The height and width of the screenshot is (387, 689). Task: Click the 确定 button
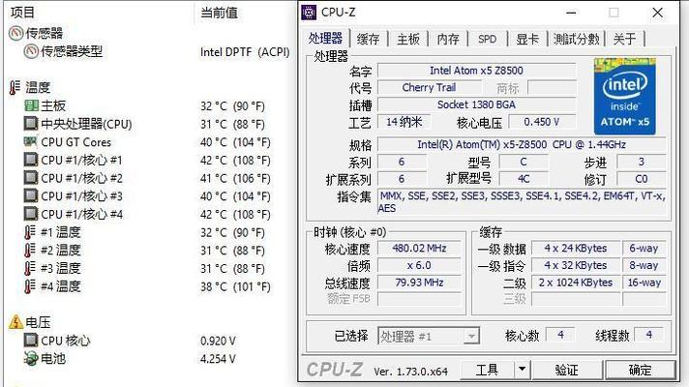click(641, 370)
